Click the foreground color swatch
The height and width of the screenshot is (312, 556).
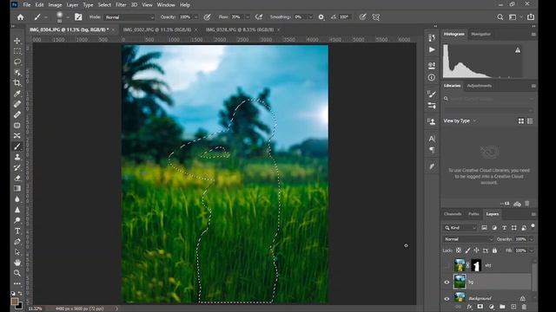(x=15, y=301)
